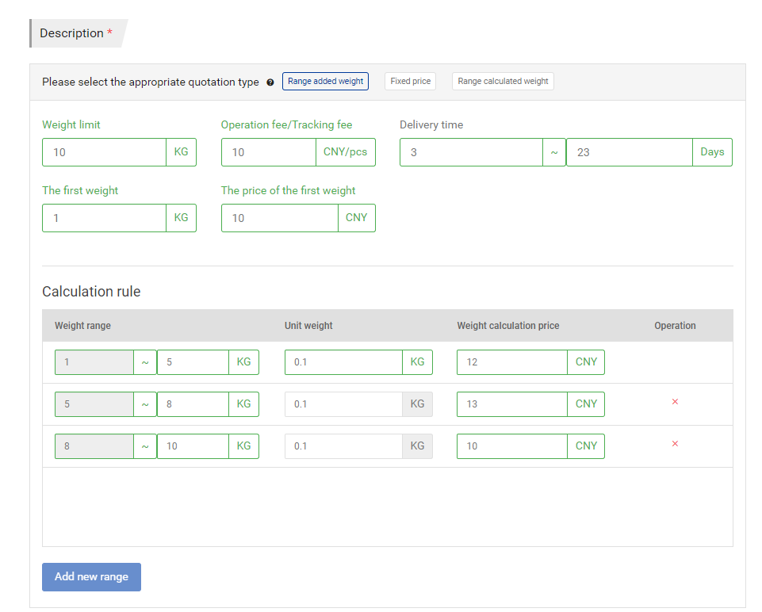Change the price of the first weight

tap(279, 218)
